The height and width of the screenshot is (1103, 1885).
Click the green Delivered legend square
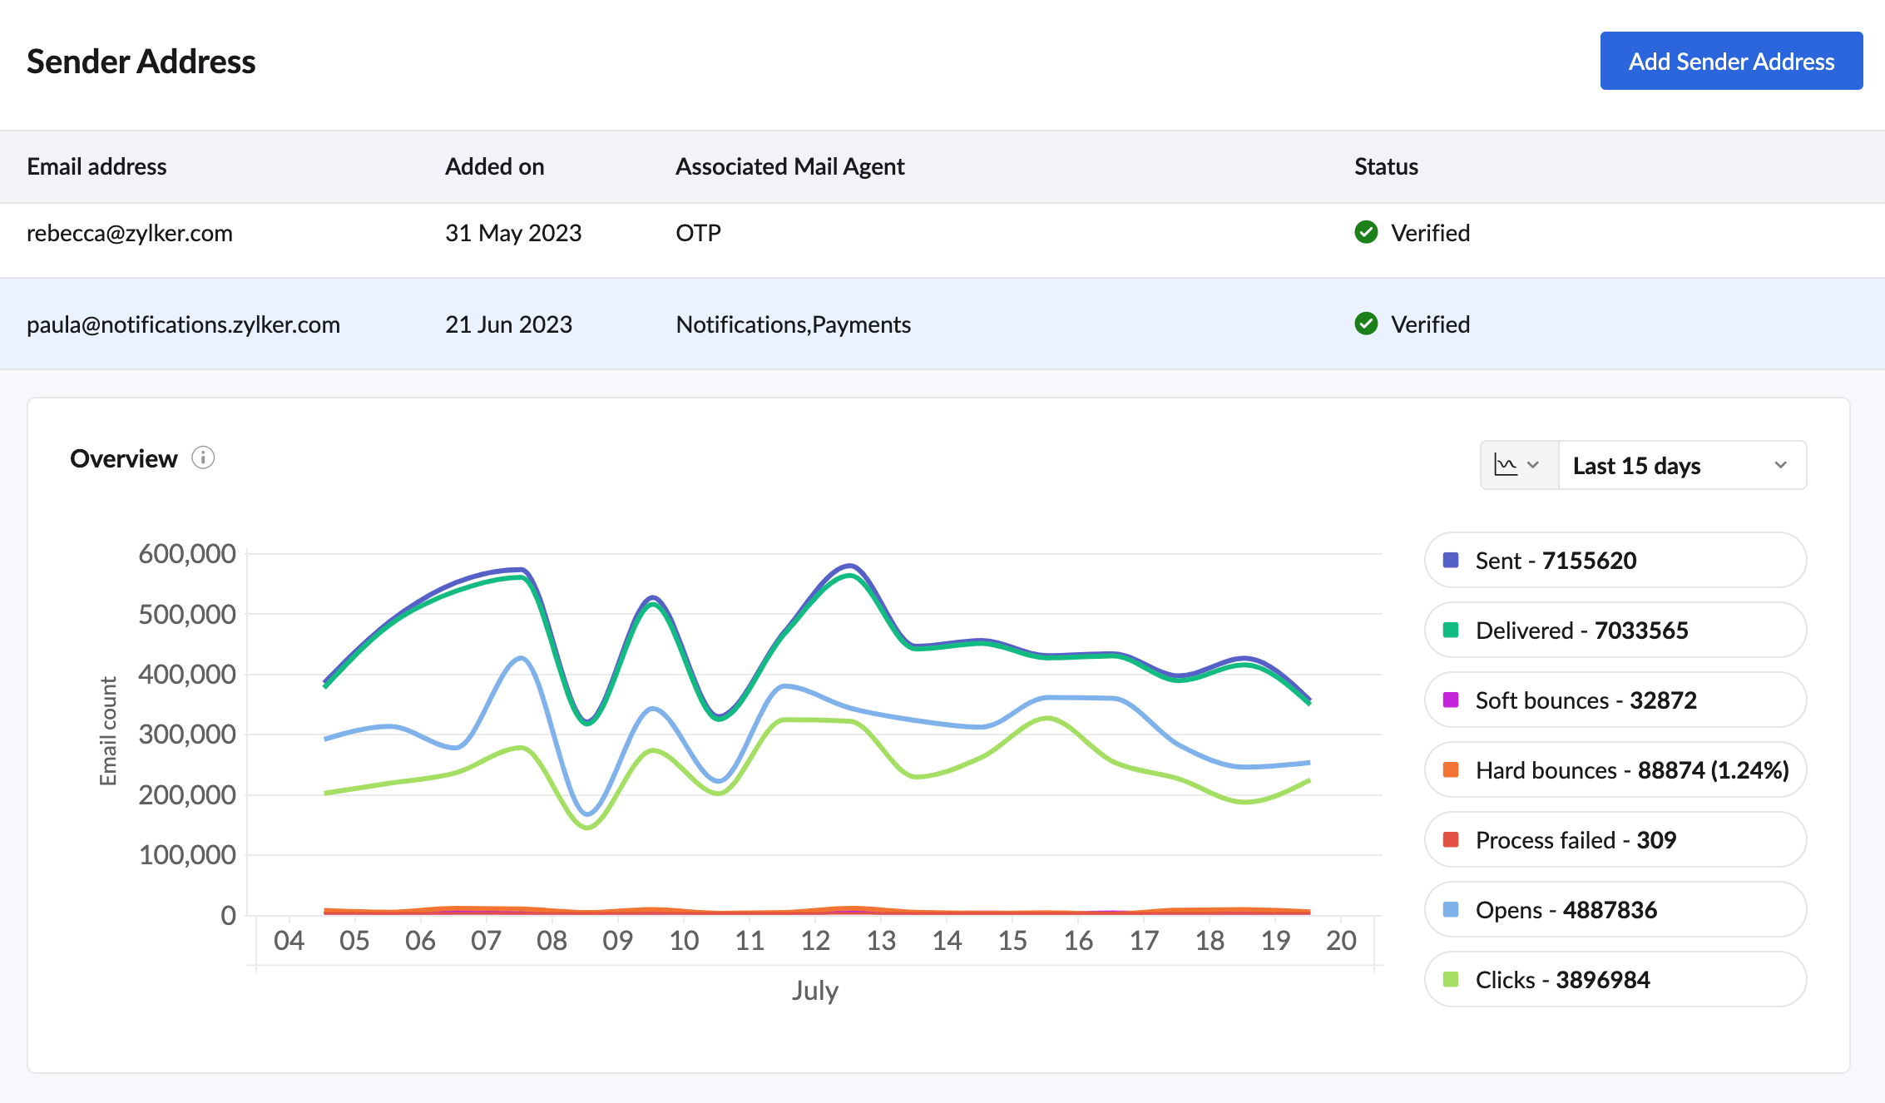coord(1451,630)
